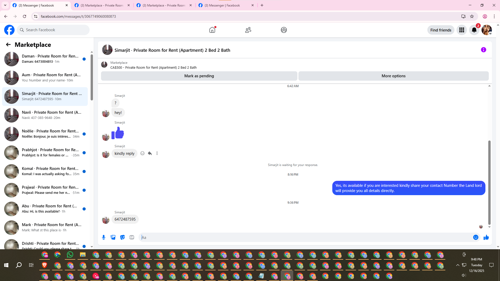Open the Brave browser from taskbar
Viewport: 500px width, 281px height.
pyautogui.click(x=45, y=265)
